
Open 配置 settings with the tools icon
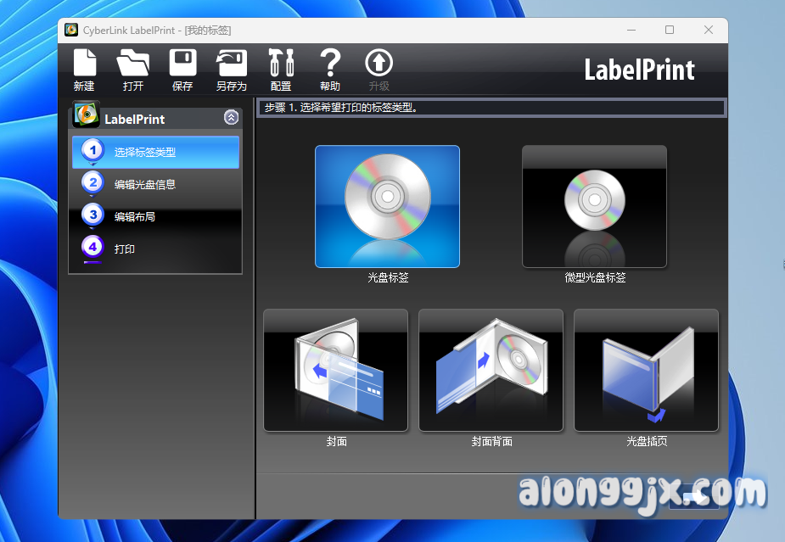(281, 64)
